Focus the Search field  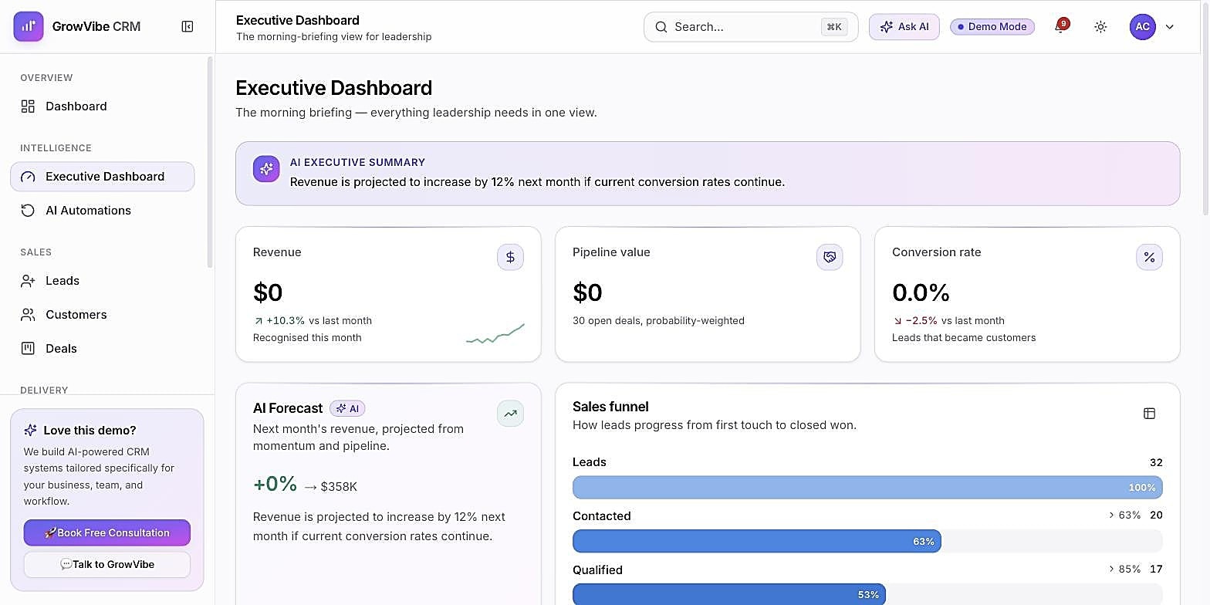751,26
